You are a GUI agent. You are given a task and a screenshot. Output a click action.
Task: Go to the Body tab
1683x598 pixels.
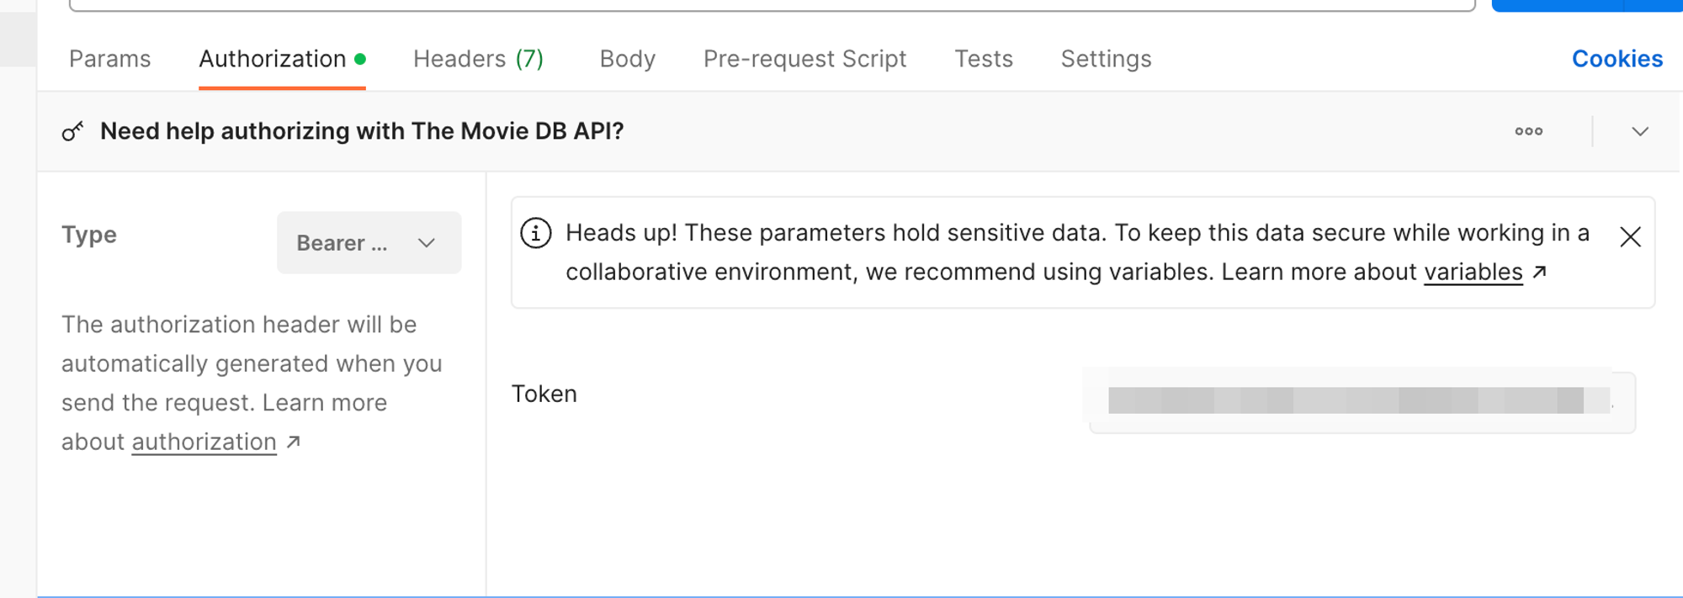pos(627,59)
